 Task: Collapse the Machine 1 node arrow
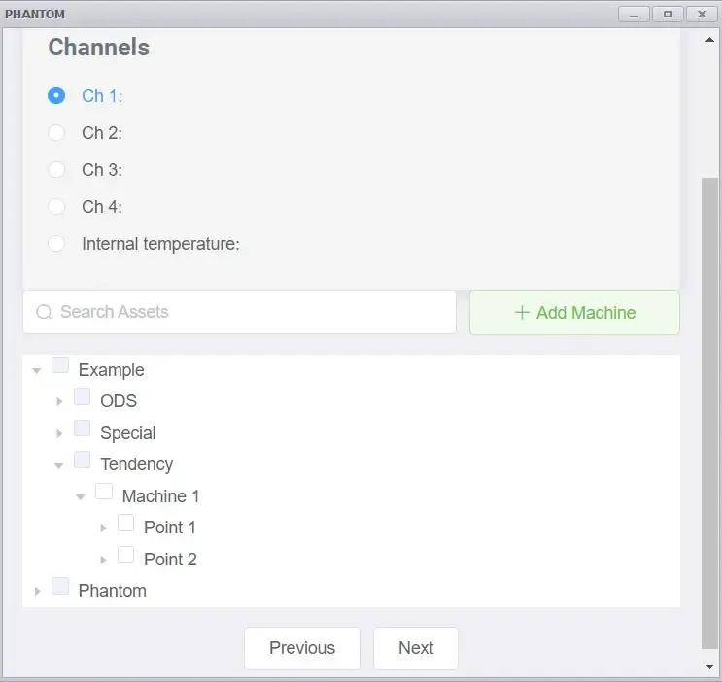pyautogui.click(x=80, y=496)
